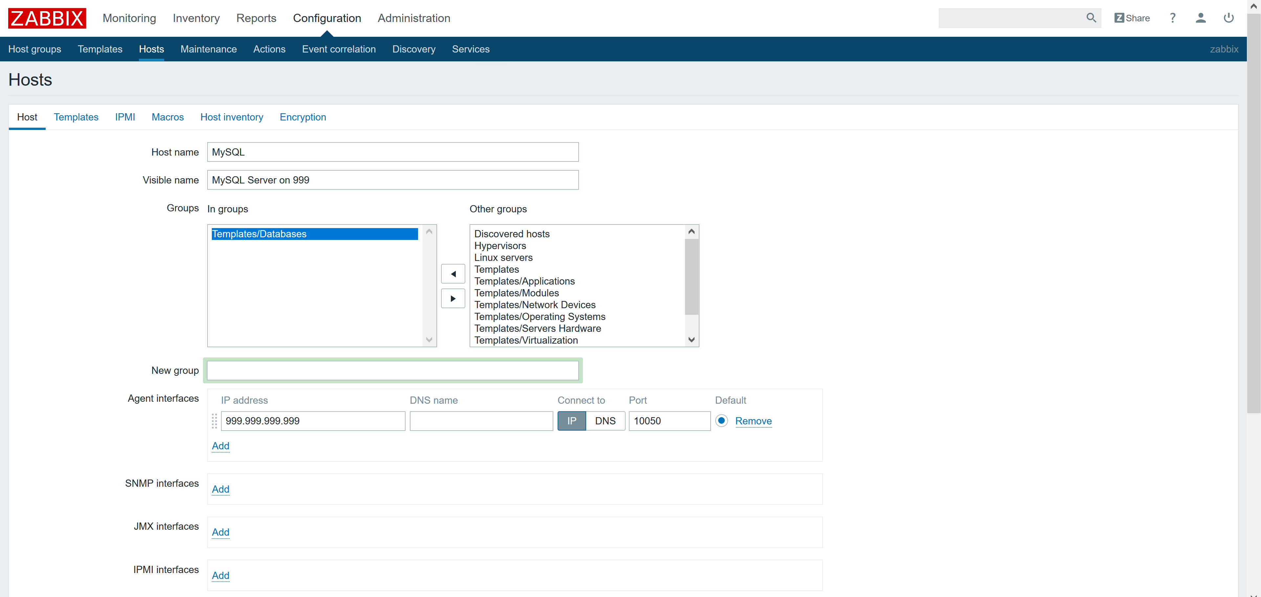The width and height of the screenshot is (1261, 597).
Task: Set Connect to DNS
Action: tap(605, 421)
